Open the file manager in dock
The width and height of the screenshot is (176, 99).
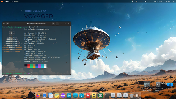coord(44,95)
